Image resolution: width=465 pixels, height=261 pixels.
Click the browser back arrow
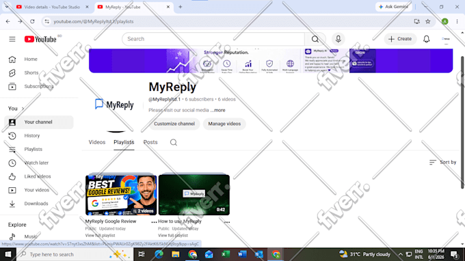point(8,22)
